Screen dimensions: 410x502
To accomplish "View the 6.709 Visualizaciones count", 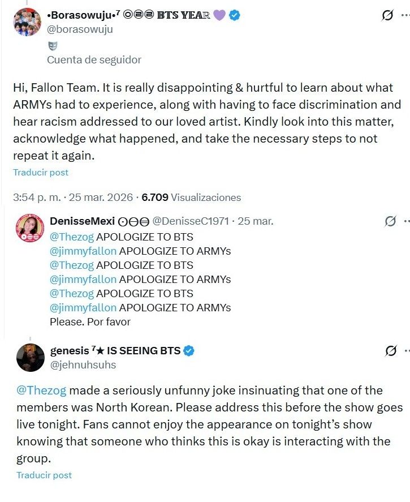I will tap(191, 198).
